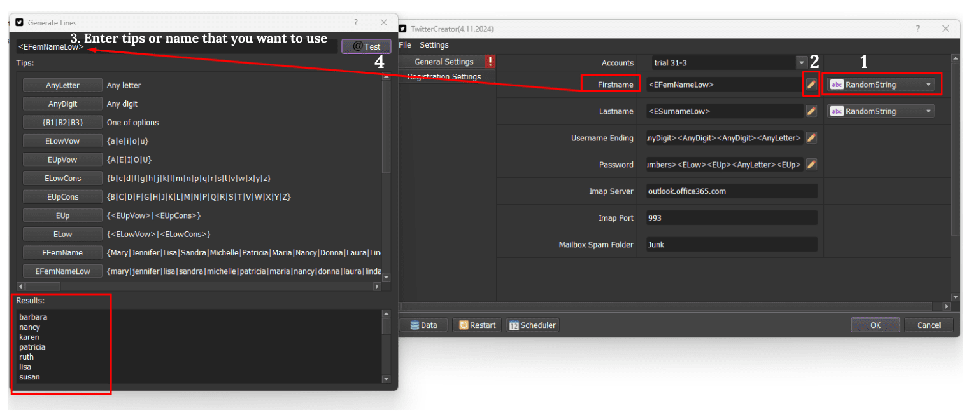Click the Imap Server input field

[732, 191]
